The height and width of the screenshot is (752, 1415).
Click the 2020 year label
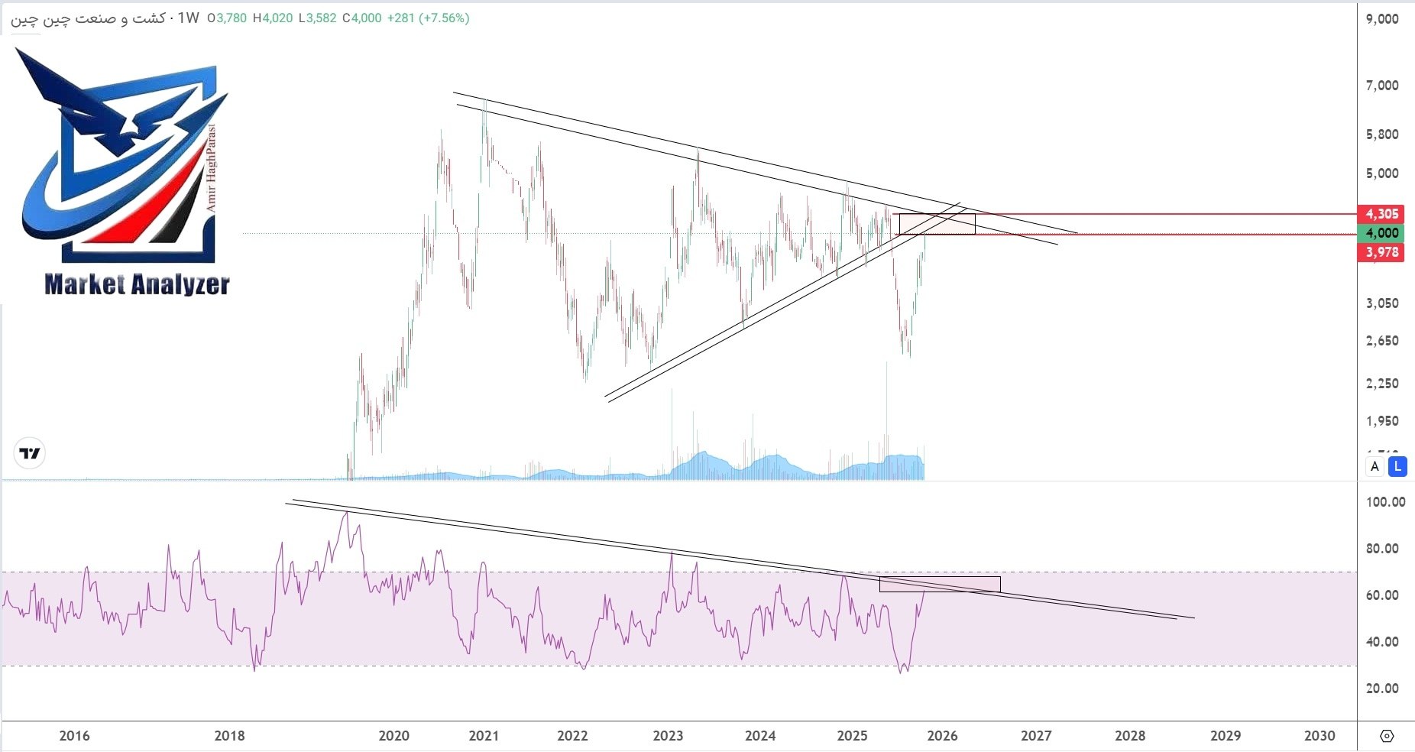point(394,736)
